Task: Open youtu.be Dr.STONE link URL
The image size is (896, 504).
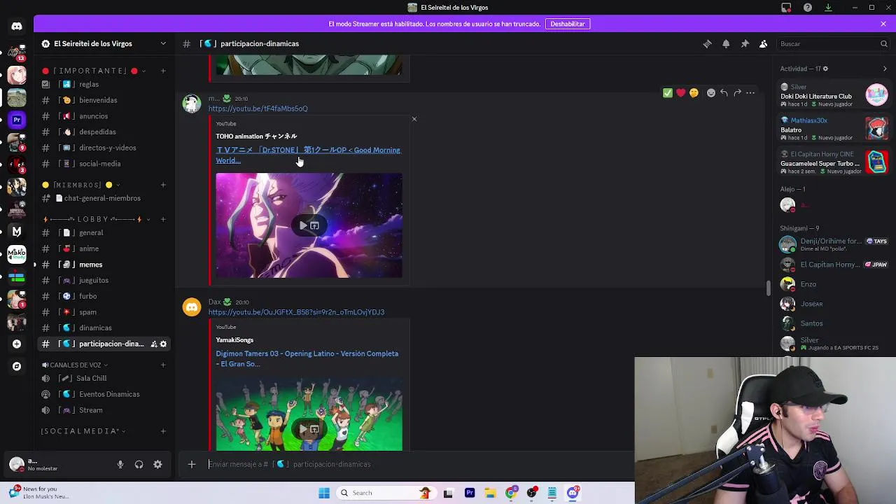Action: coord(258,108)
